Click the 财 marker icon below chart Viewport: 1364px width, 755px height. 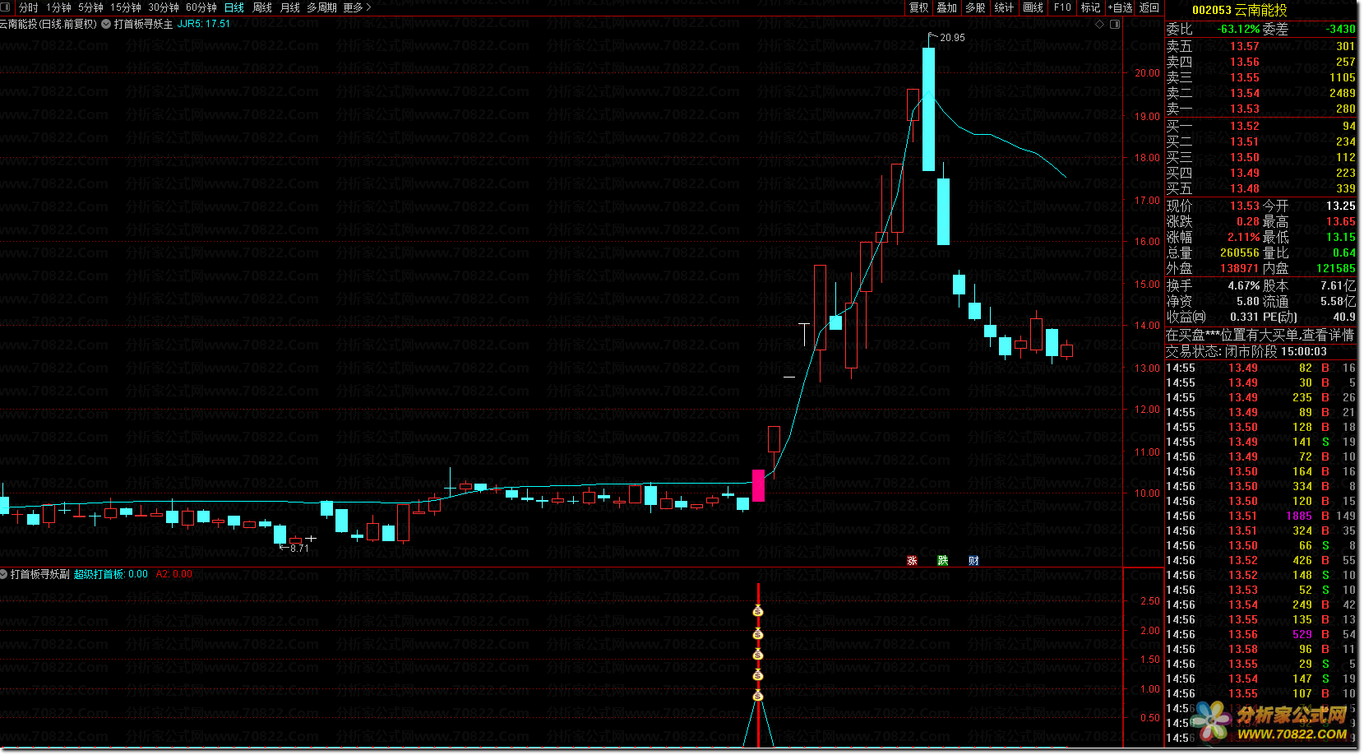(x=973, y=561)
